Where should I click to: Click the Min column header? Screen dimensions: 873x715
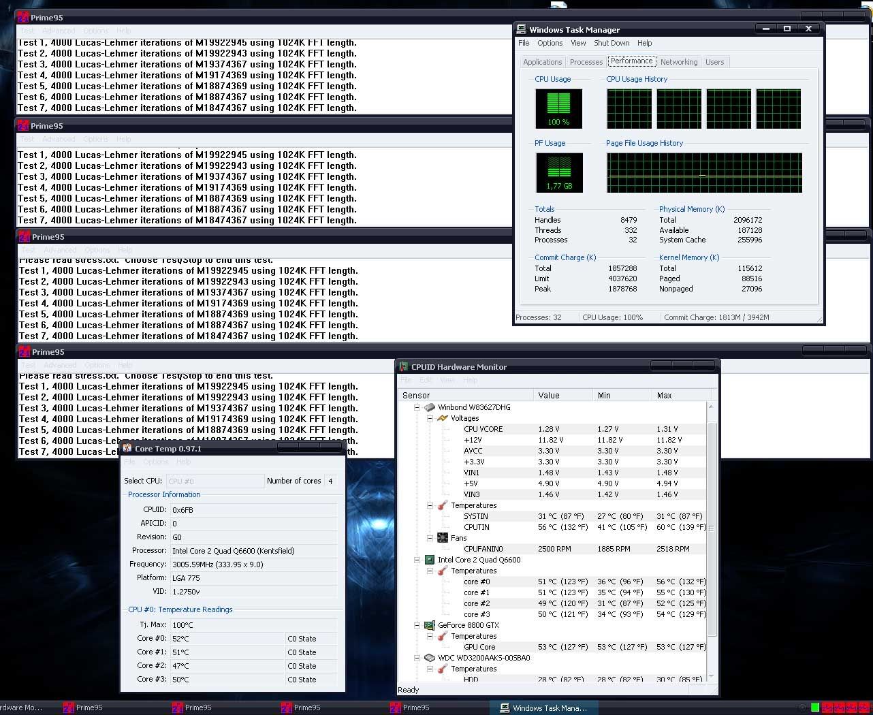622,395
